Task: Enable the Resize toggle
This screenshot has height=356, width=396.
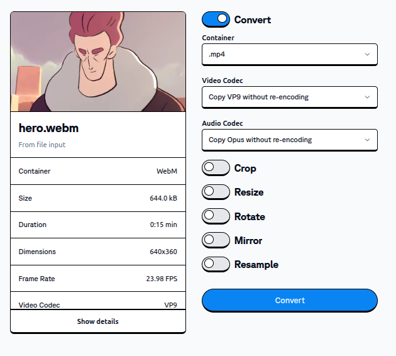Action: pyautogui.click(x=216, y=192)
